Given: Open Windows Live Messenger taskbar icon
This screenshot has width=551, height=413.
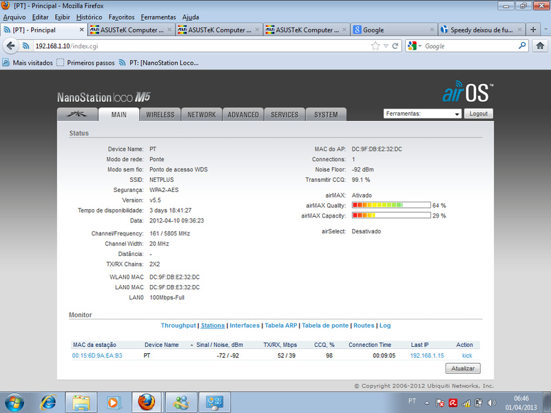Looking at the screenshot, I should [x=181, y=402].
